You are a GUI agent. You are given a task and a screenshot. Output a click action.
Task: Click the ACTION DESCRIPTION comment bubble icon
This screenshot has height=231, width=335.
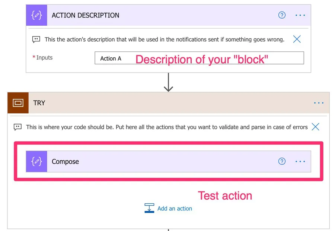(36, 39)
